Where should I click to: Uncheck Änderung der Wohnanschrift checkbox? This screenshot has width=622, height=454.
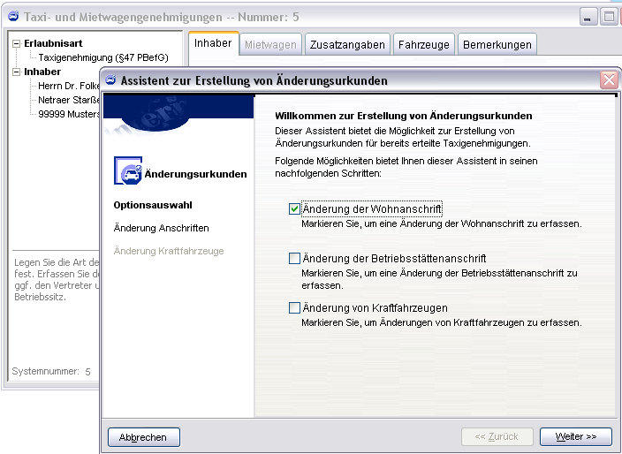[x=295, y=209]
